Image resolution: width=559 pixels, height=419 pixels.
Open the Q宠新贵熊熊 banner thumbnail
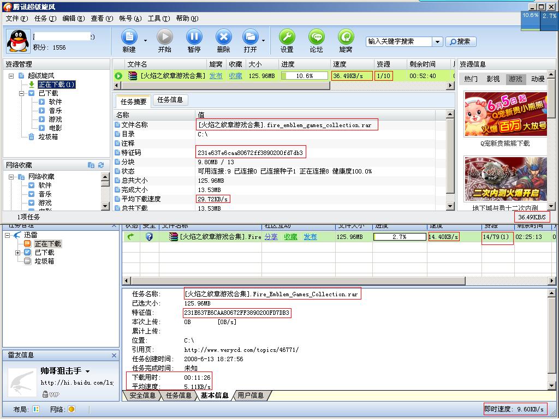click(506, 113)
